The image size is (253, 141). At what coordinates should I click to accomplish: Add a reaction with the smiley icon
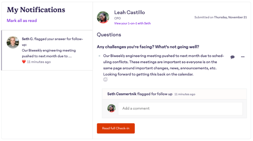click(105, 80)
